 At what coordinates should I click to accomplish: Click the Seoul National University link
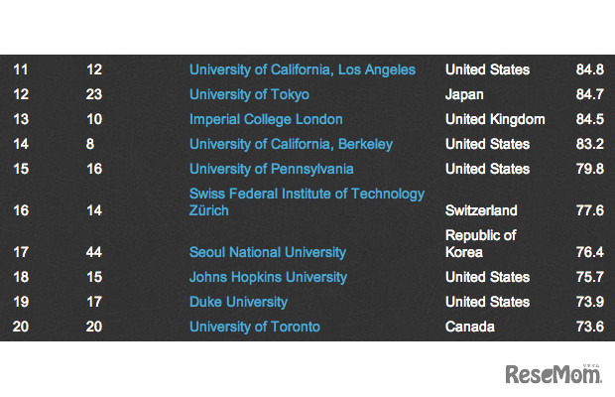coord(268,252)
